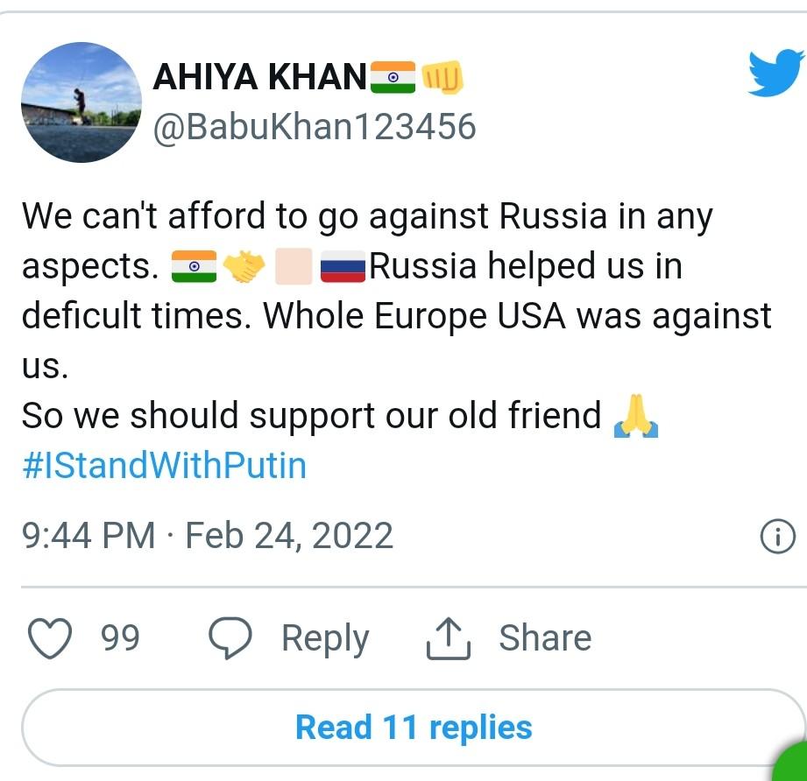Viewport: 807px width, 781px height.
Task: Open the tweet info circle icon
Action: (x=777, y=537)
